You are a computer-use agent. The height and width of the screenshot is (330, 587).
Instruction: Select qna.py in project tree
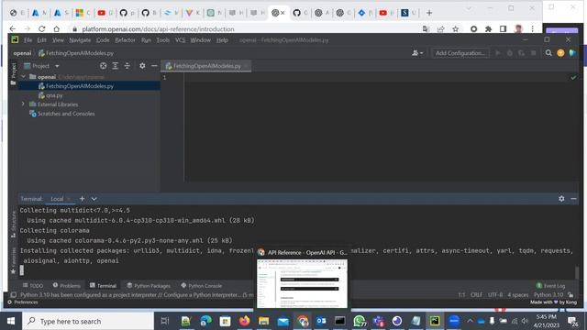[54, 95]
